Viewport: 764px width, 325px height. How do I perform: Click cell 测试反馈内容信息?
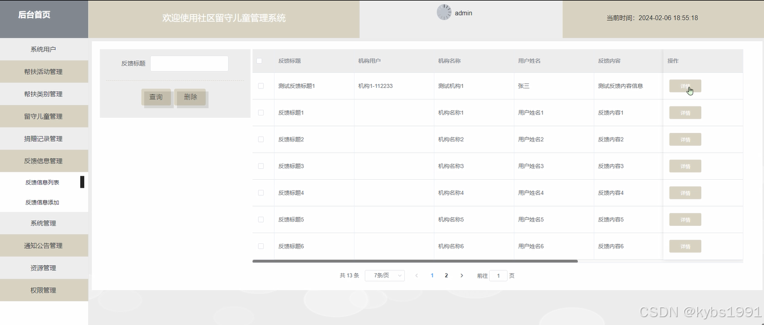621,86
